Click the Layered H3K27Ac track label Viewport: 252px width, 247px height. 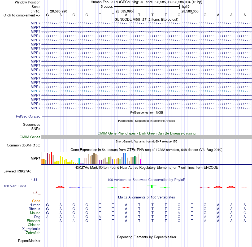17,171
